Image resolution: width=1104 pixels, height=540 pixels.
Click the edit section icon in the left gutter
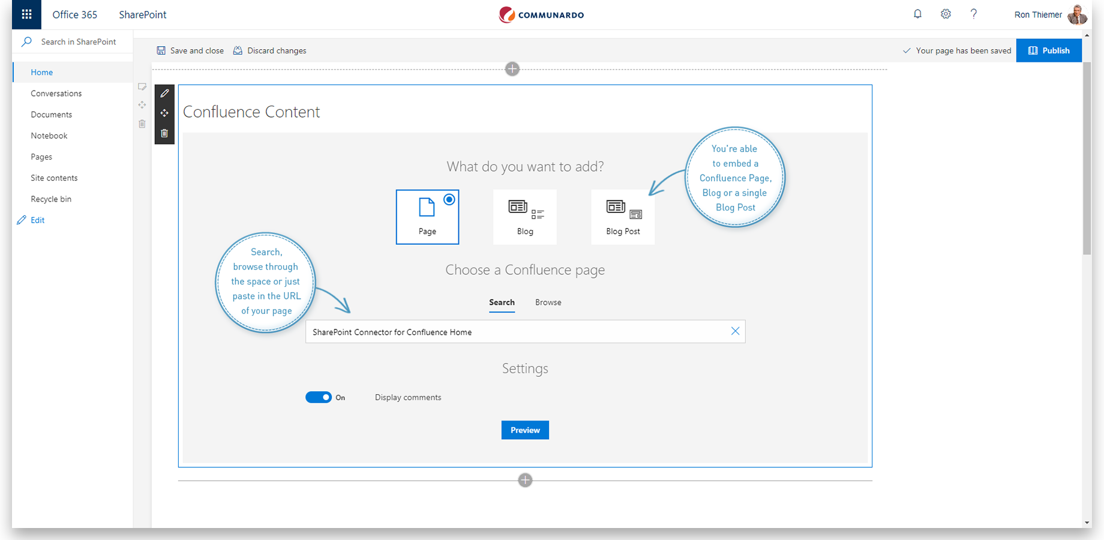click(142, 87)
